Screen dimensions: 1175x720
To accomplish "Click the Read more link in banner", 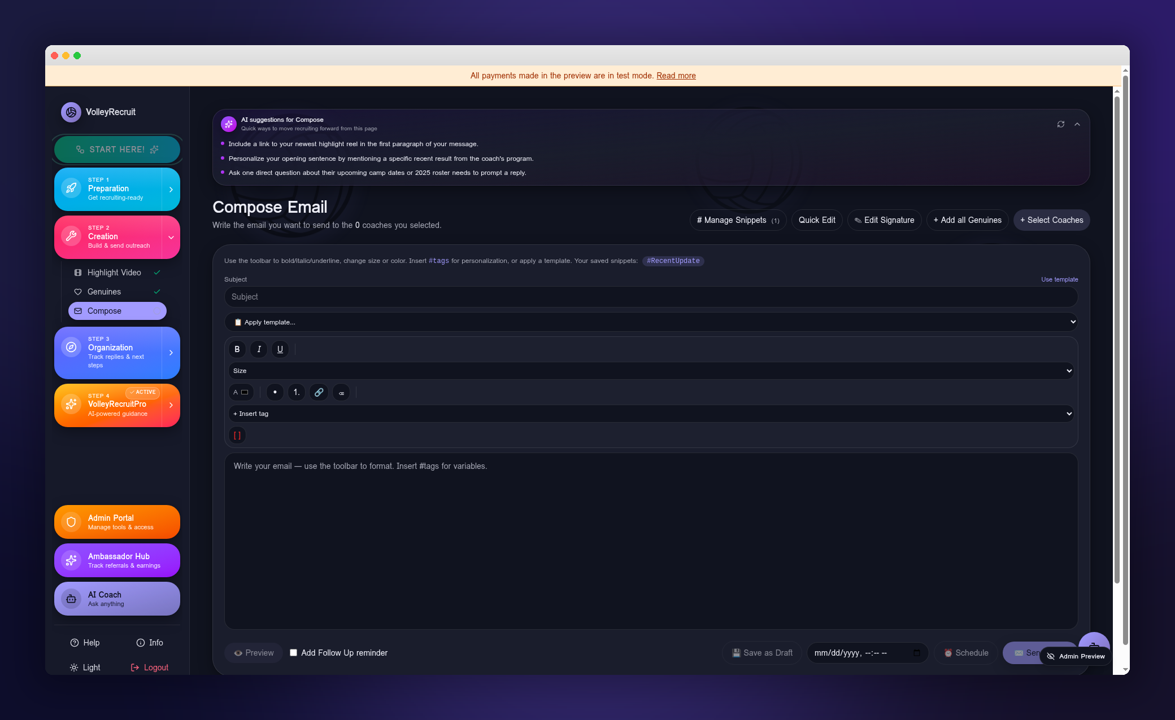I will (x=676, y=76).
